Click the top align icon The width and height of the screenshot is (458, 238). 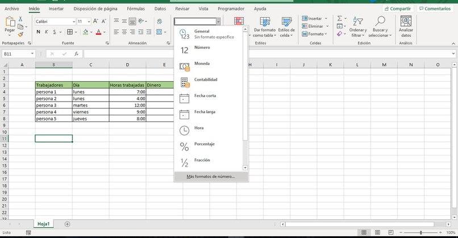[116, 21]
